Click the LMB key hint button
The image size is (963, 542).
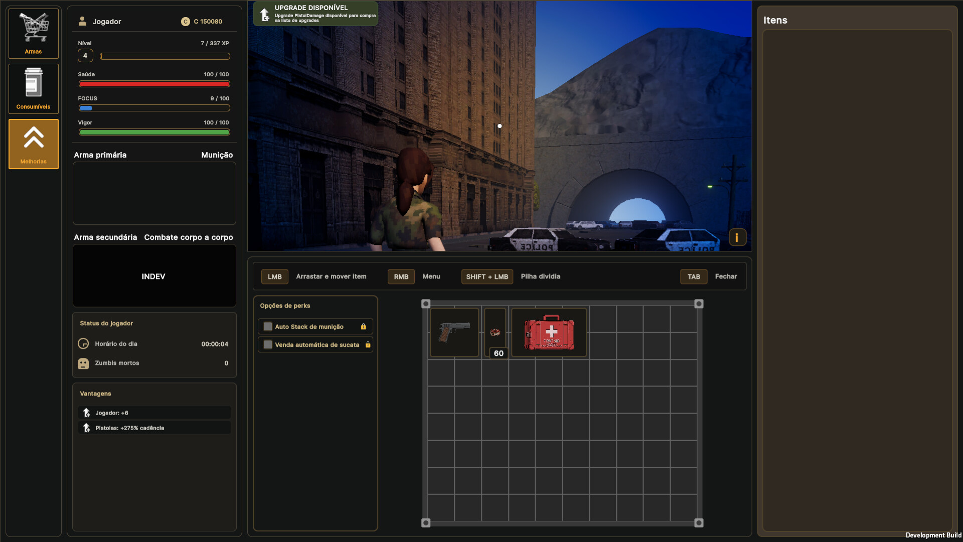[275, 277]
